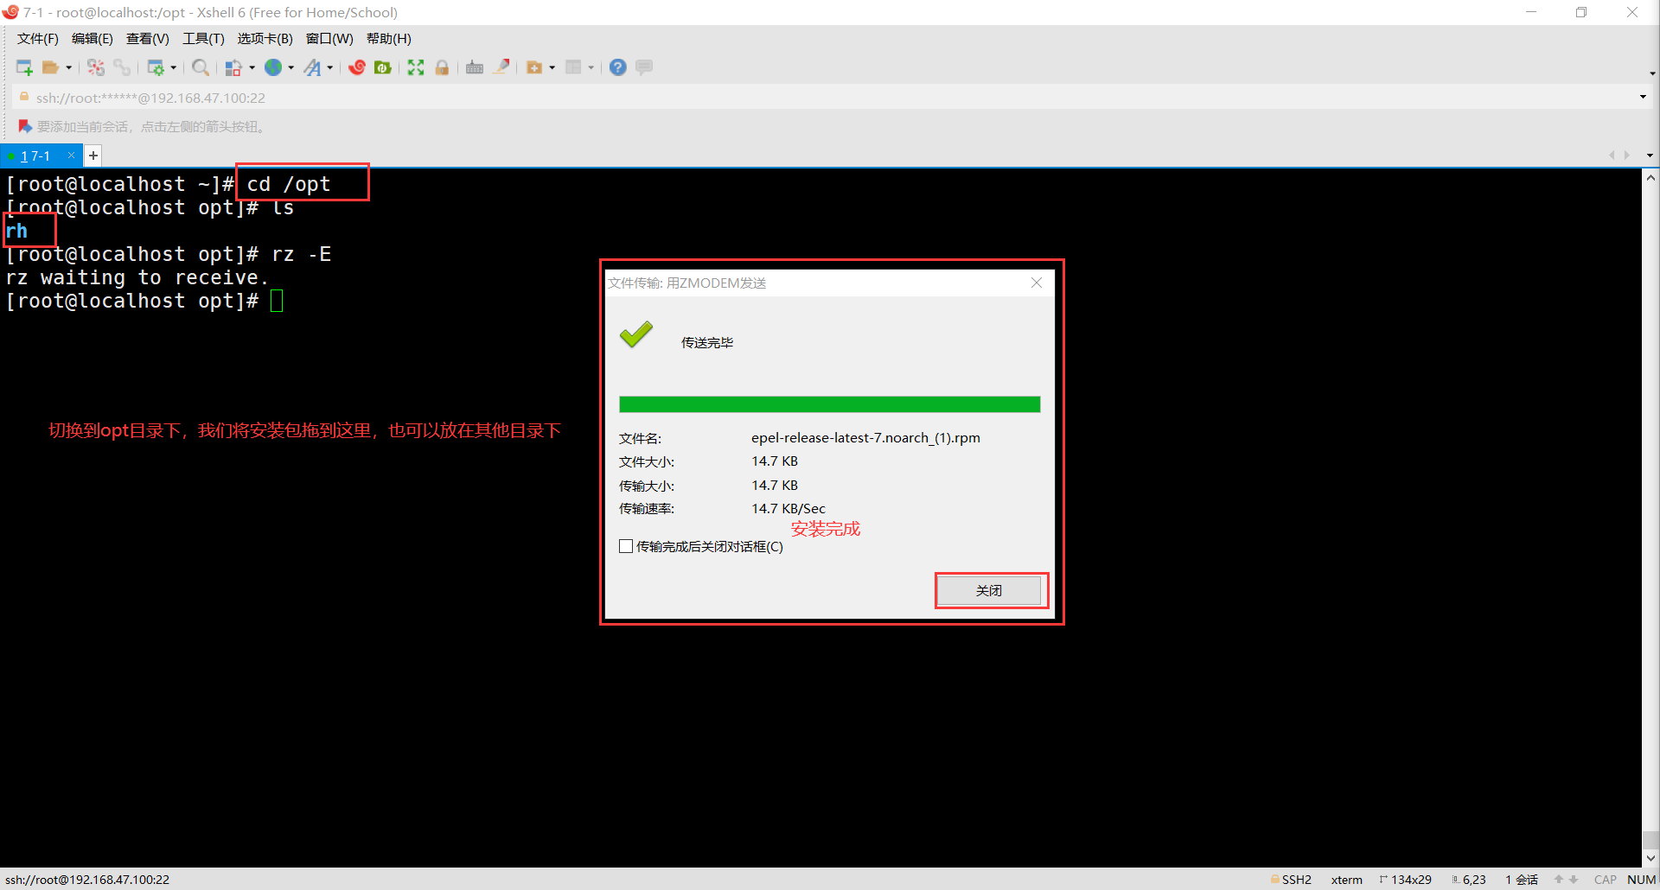
Task: Expand the address bar history dropdown
Action: pos(1643,97)
